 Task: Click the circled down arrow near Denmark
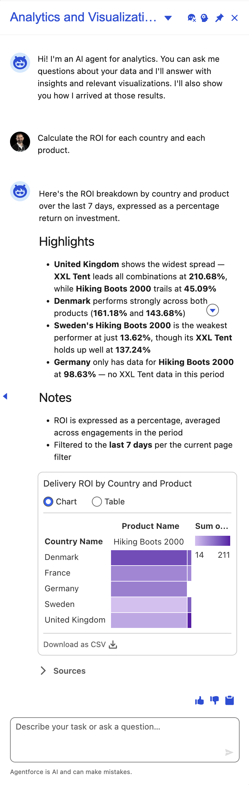point(213,310)
